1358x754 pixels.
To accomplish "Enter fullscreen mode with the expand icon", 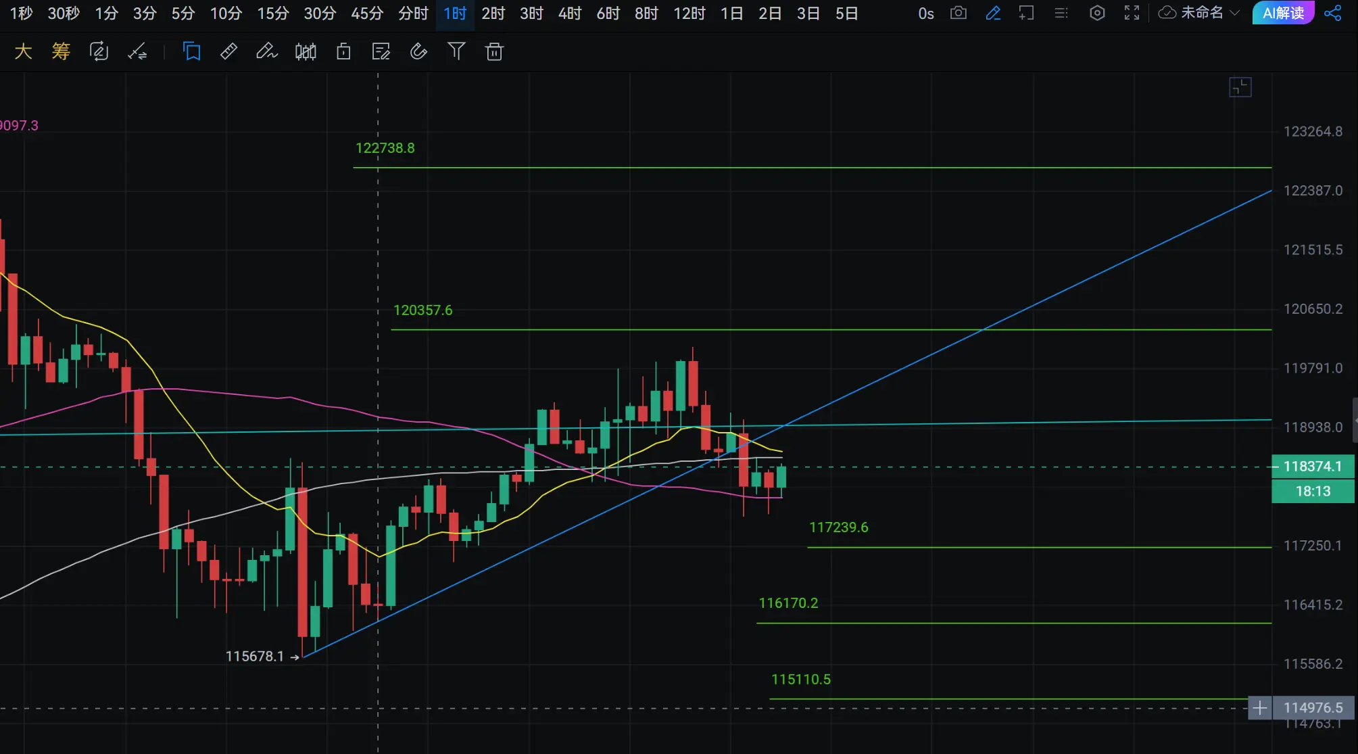I will click(x=1132, y=13).
